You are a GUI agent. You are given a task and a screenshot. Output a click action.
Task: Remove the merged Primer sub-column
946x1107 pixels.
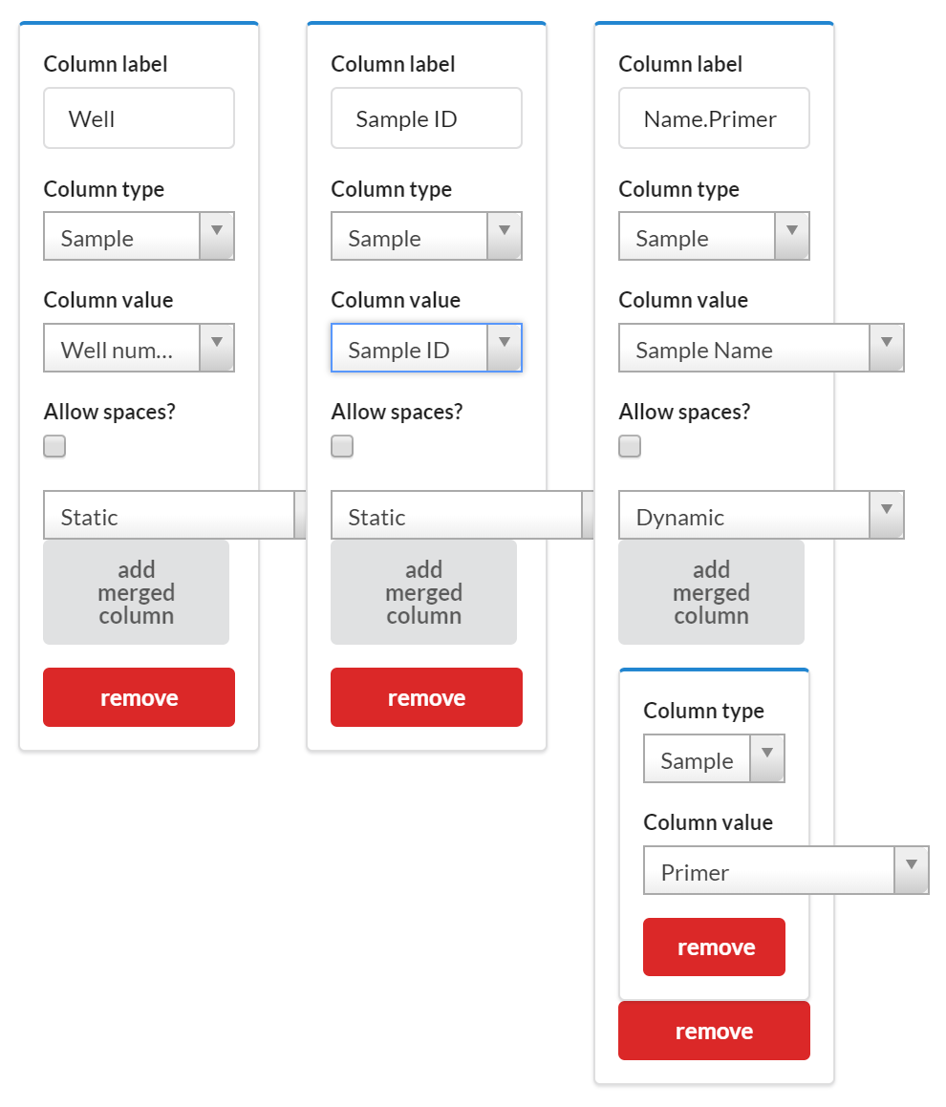click(x=714, y=947)
